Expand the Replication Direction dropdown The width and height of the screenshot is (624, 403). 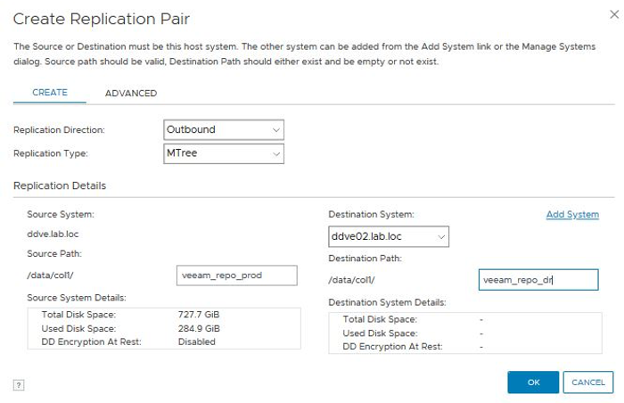(x=224, y=129)
